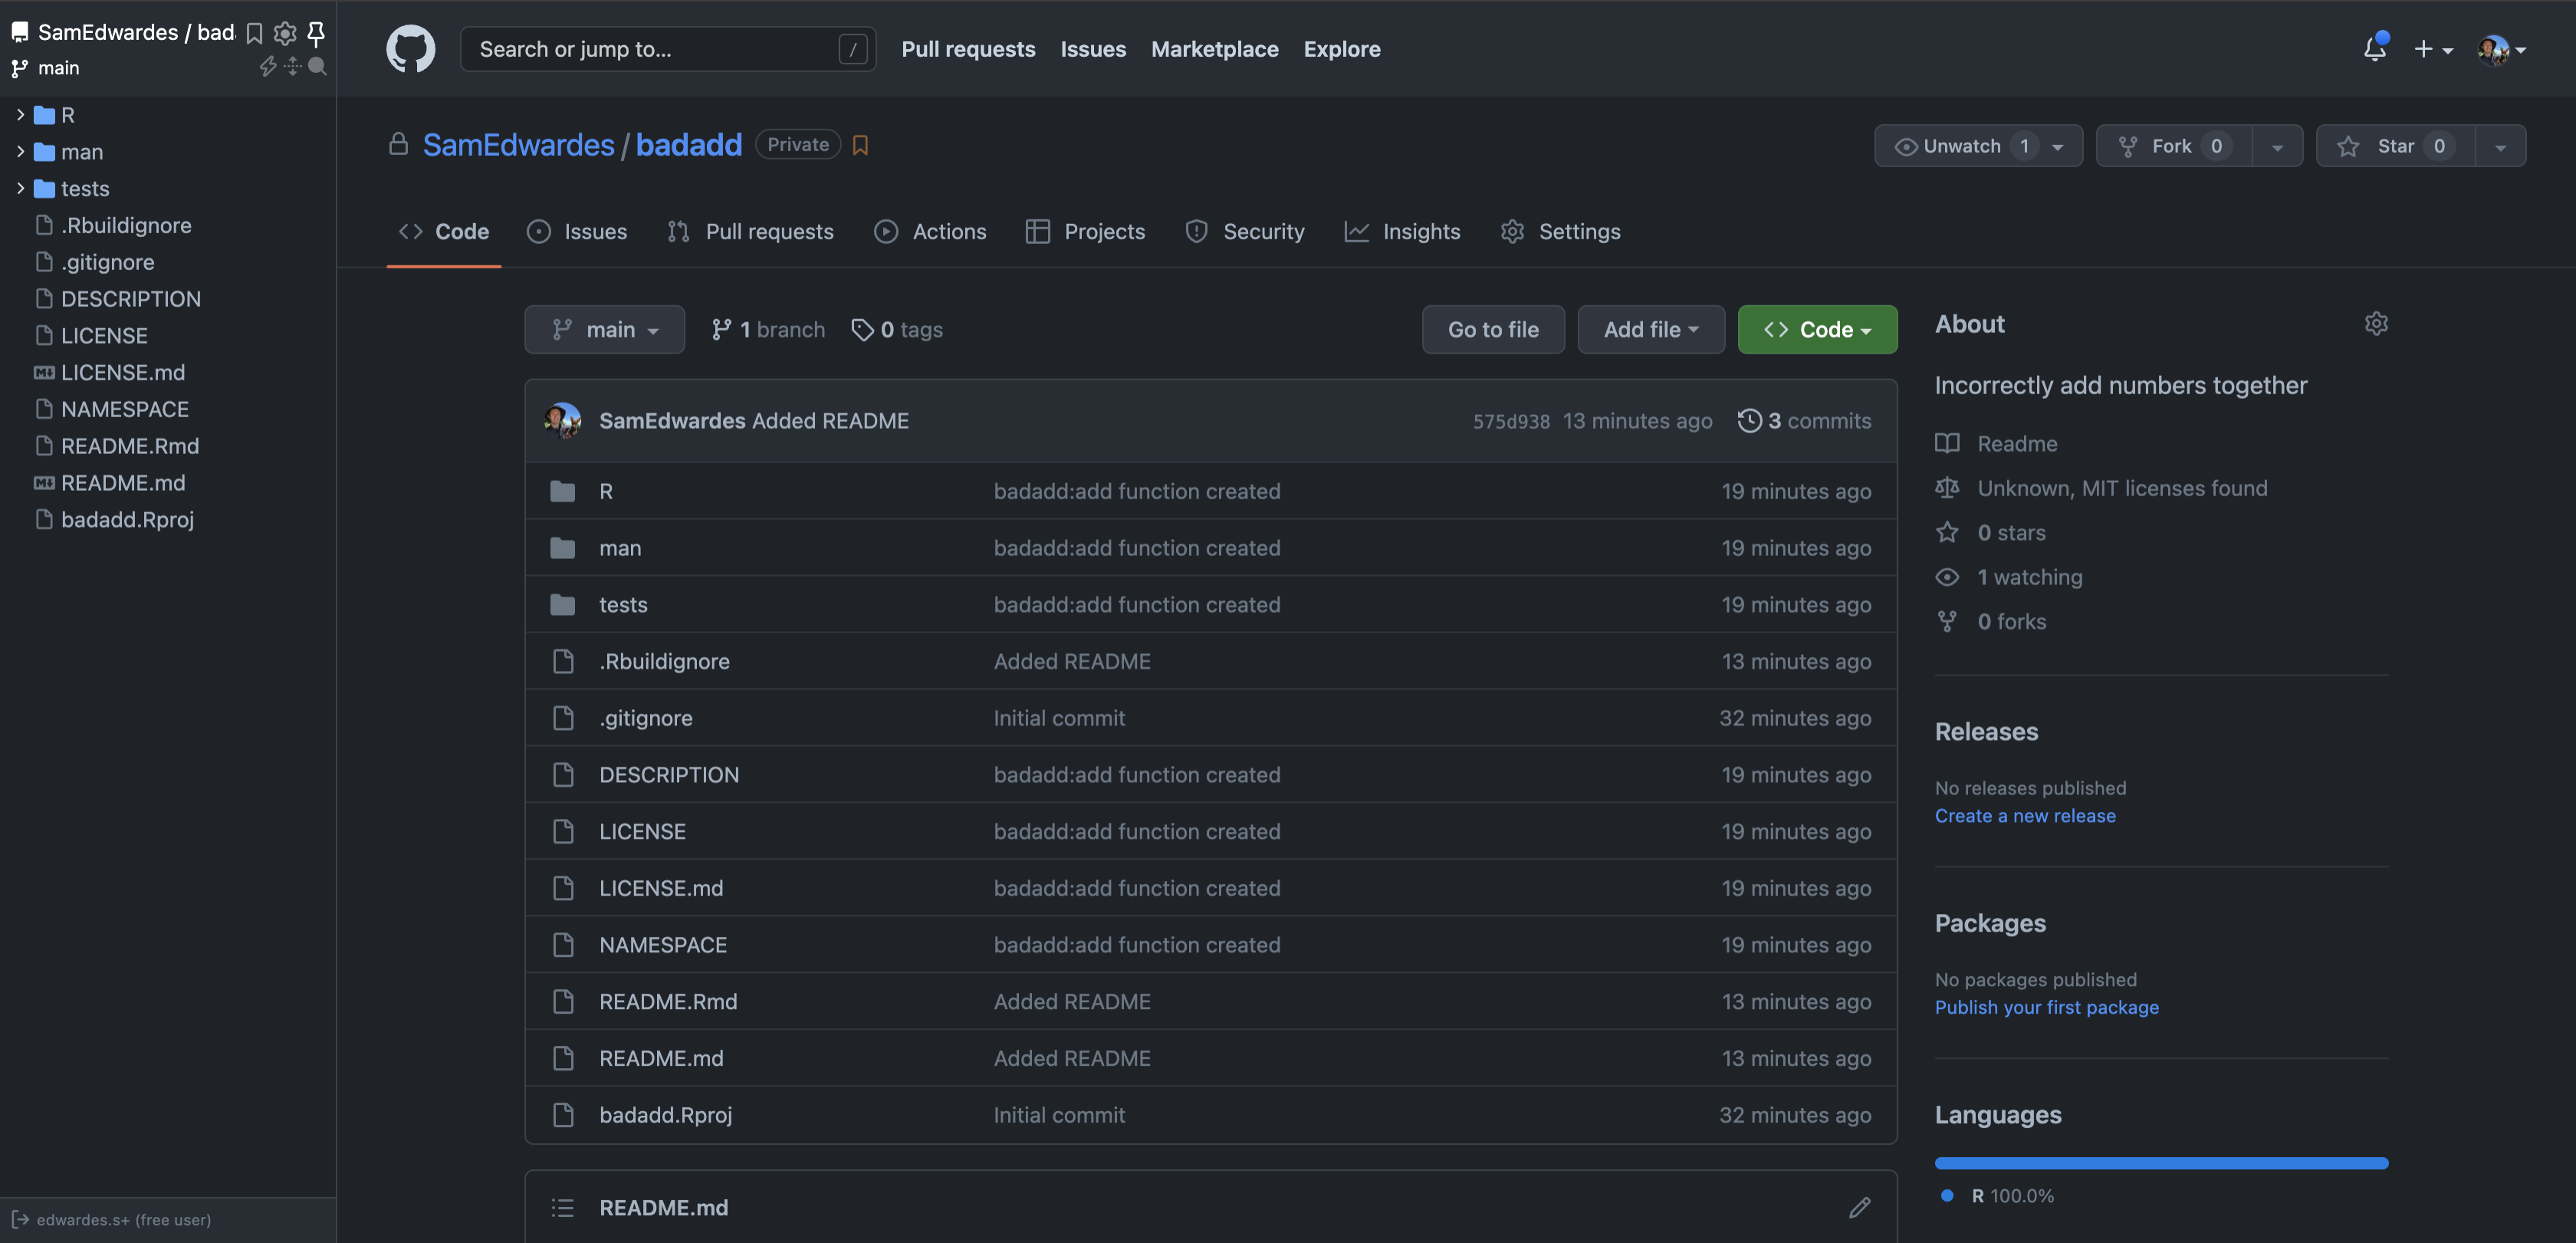Open badadd.Rproj in the sidebar tree
The width and height of the screenshot is (2576, 1243).
click(x=127, y=519)
